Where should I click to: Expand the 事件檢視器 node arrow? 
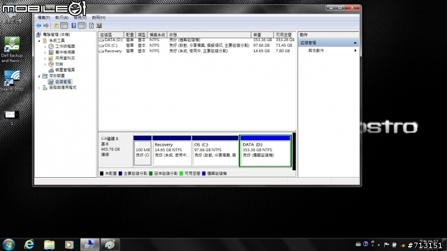45,52
